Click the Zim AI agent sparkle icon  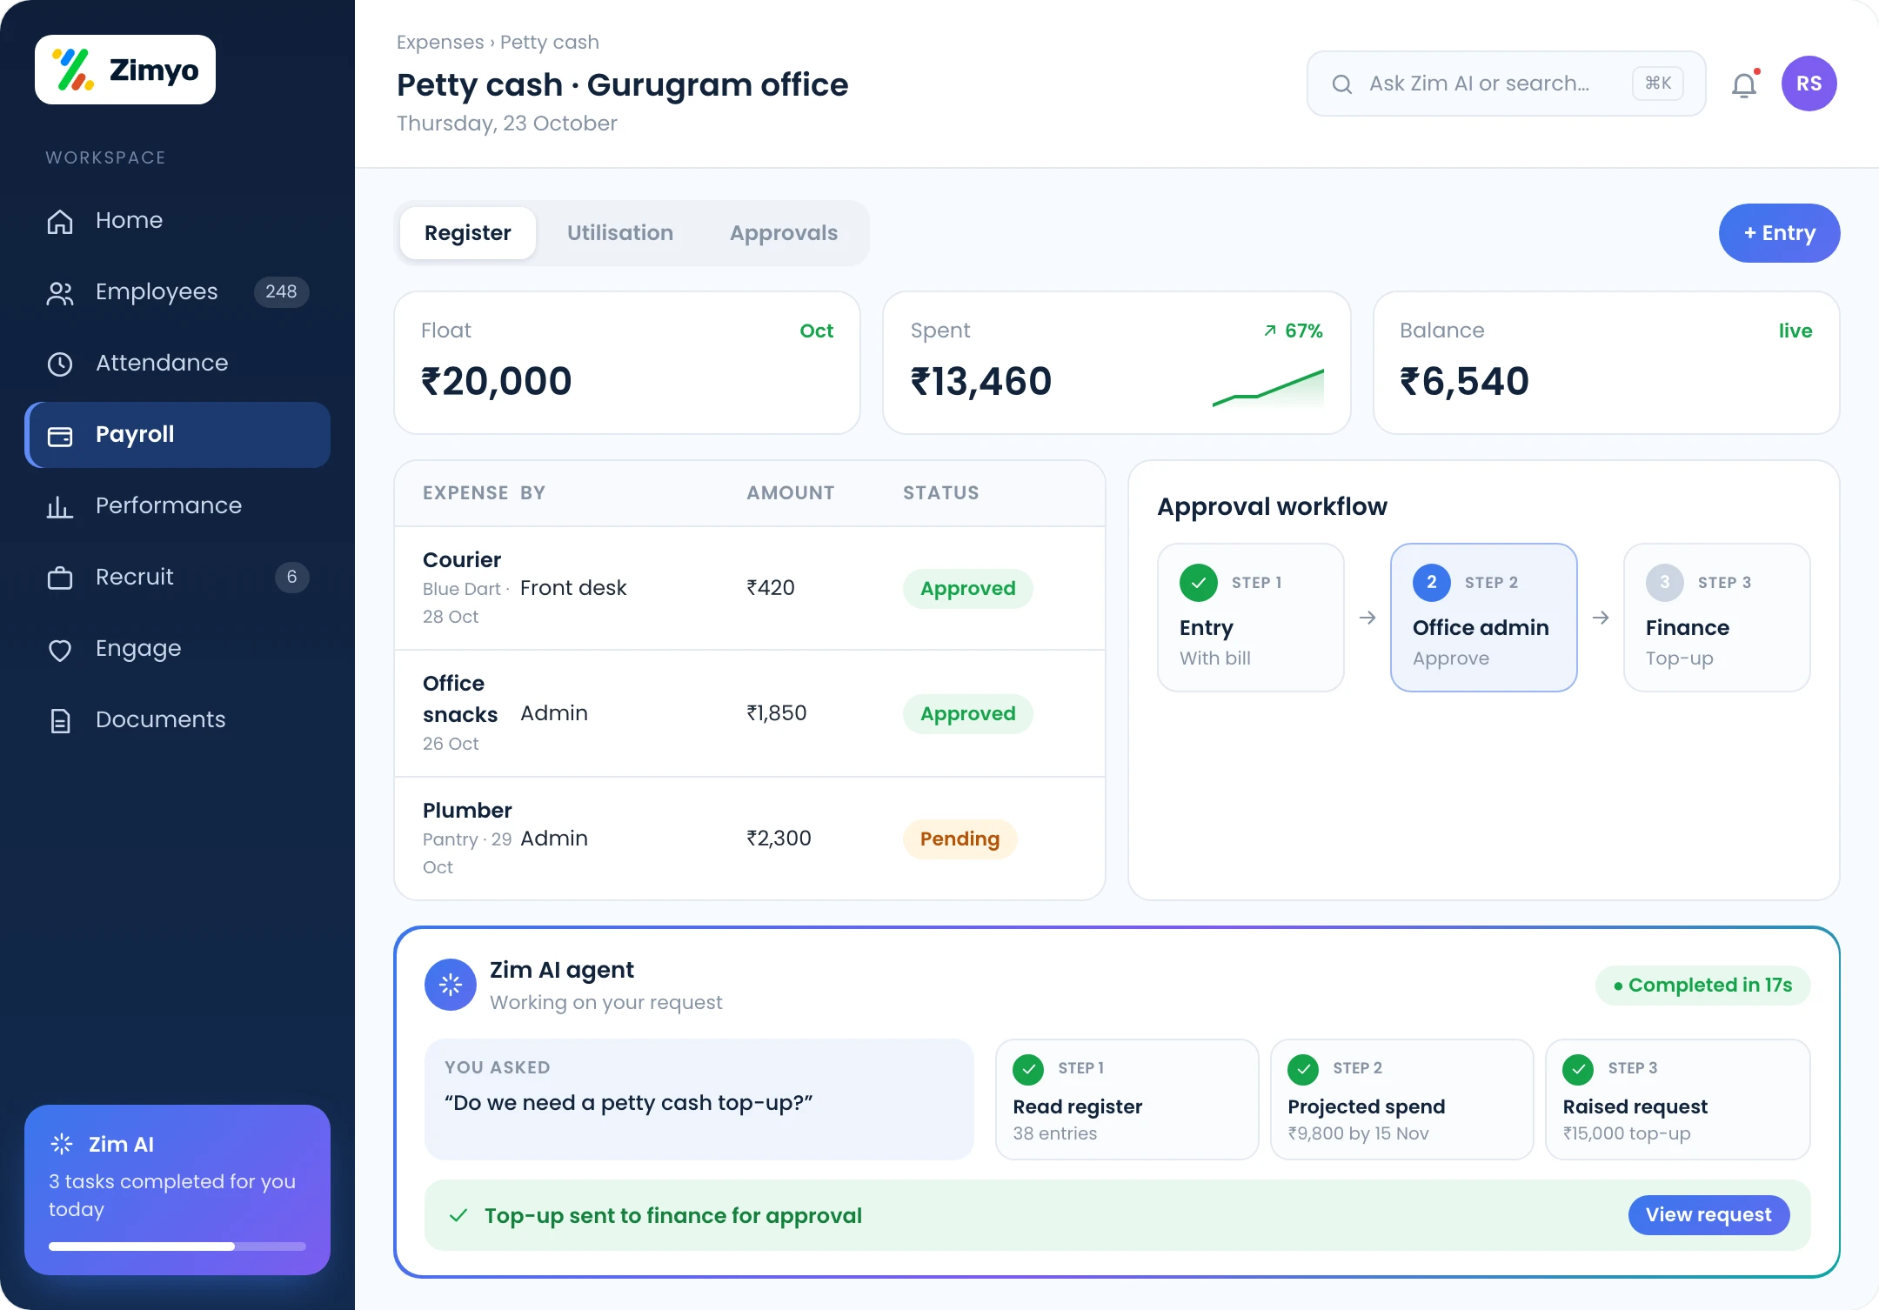pos(451,985)
